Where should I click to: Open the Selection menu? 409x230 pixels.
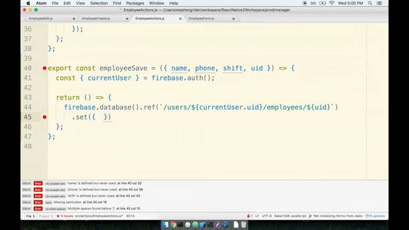tap(99, 3)
